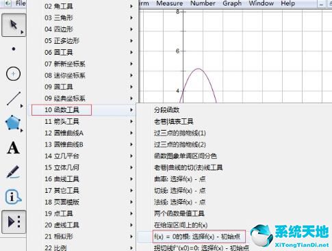The width and height of the screenshot is (332, 251).
Task: Click the application icon beside File
Action: click(x=8, y=3)
